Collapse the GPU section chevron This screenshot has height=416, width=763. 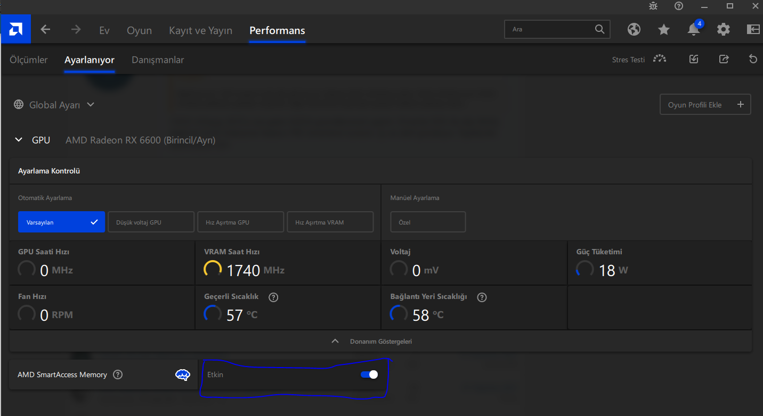(19, 140)
